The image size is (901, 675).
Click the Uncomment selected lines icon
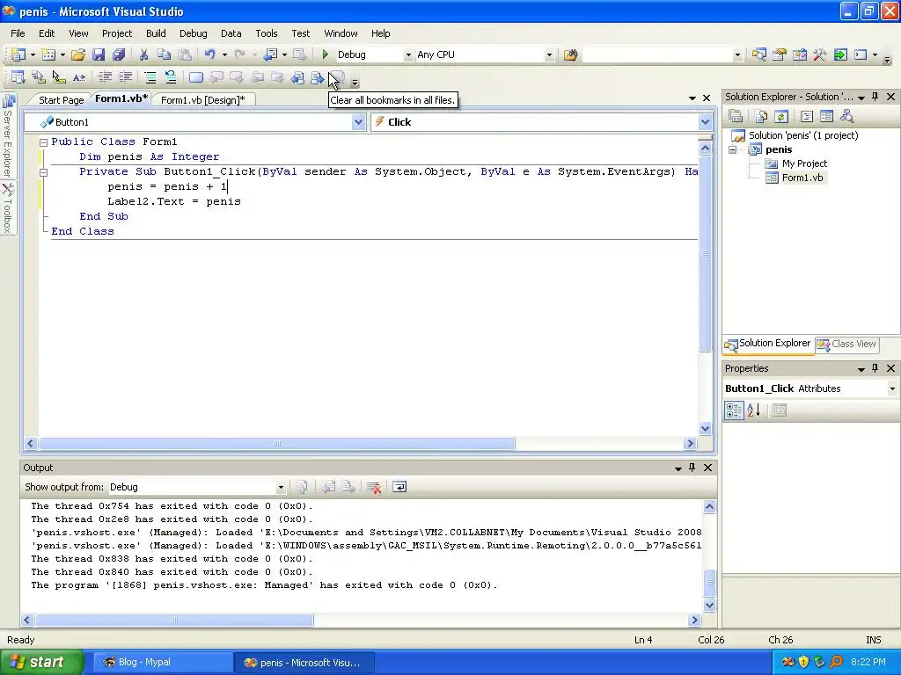pyautogui.click(x=171, y=77)
